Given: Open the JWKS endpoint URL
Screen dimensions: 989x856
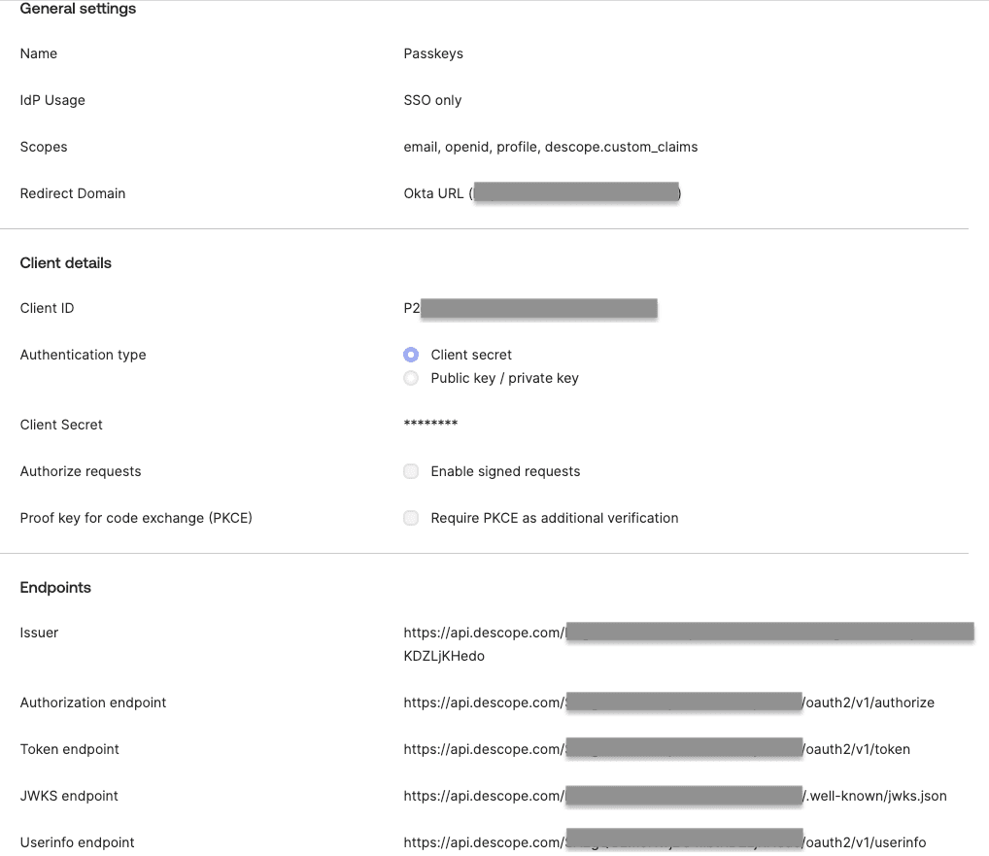Looking at the screenshot, I should pos(675,795).
